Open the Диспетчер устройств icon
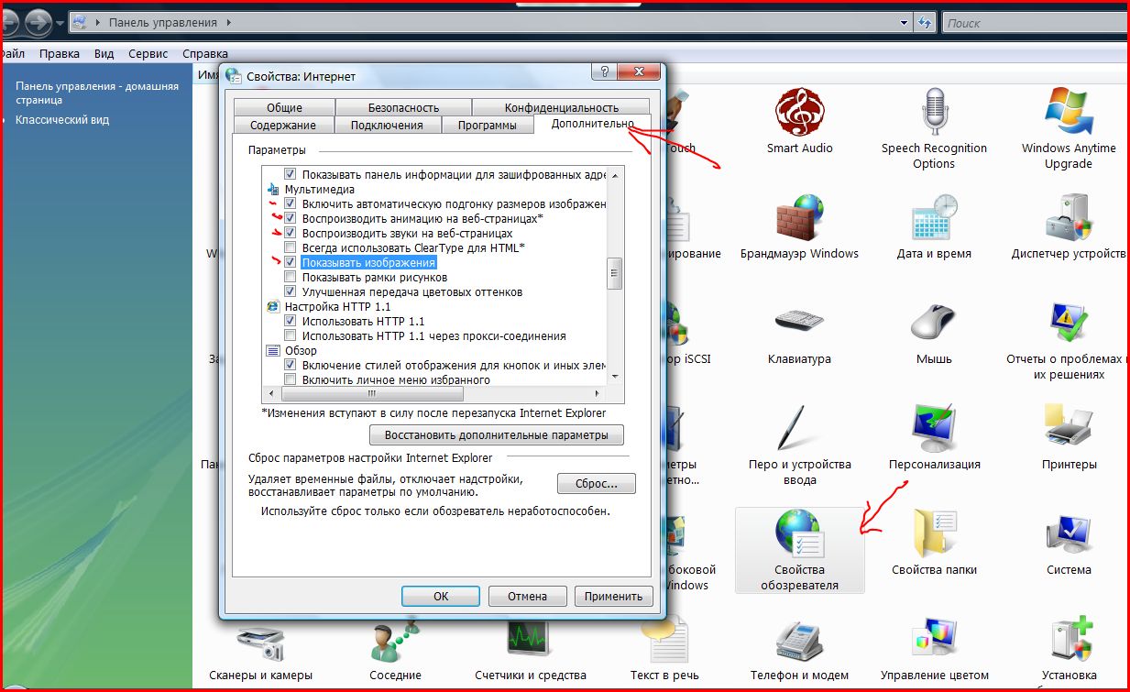 point(1069,227)
